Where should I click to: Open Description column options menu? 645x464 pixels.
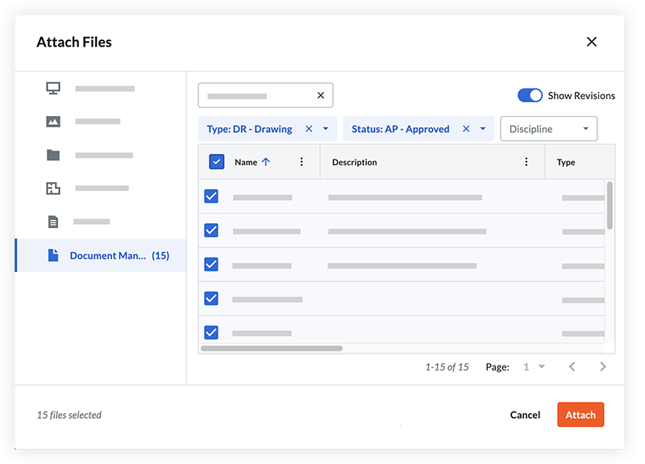[526, 162]
